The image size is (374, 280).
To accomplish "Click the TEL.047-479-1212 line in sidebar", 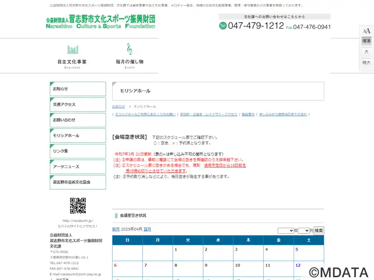I will pyautogui.click(x=64, y=263).
